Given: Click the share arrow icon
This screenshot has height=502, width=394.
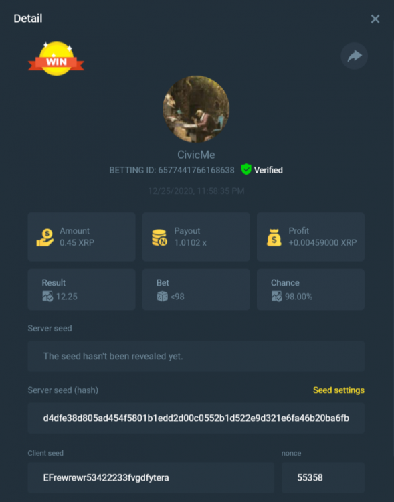Looking at the screenshot, I should tap(354, 56).
